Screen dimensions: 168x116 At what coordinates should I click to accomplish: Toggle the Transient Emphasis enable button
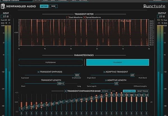point(39,72)
